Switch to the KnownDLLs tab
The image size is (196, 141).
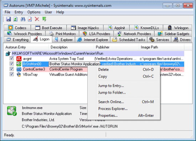pos(146,28)
